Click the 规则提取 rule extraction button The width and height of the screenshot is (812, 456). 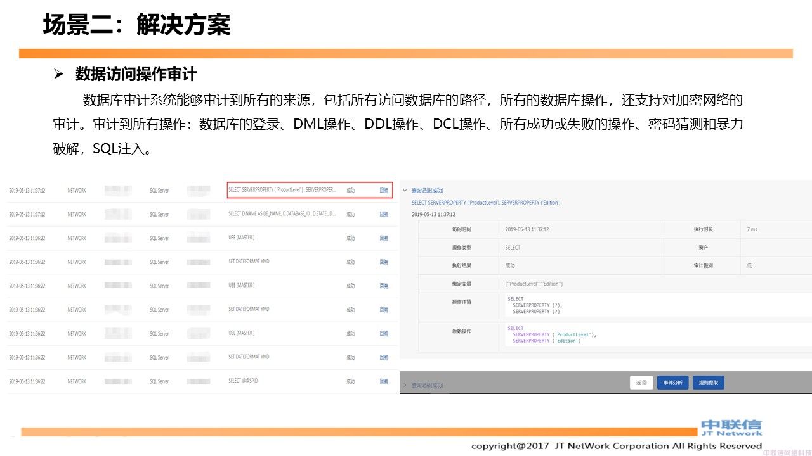coord(709,383)
